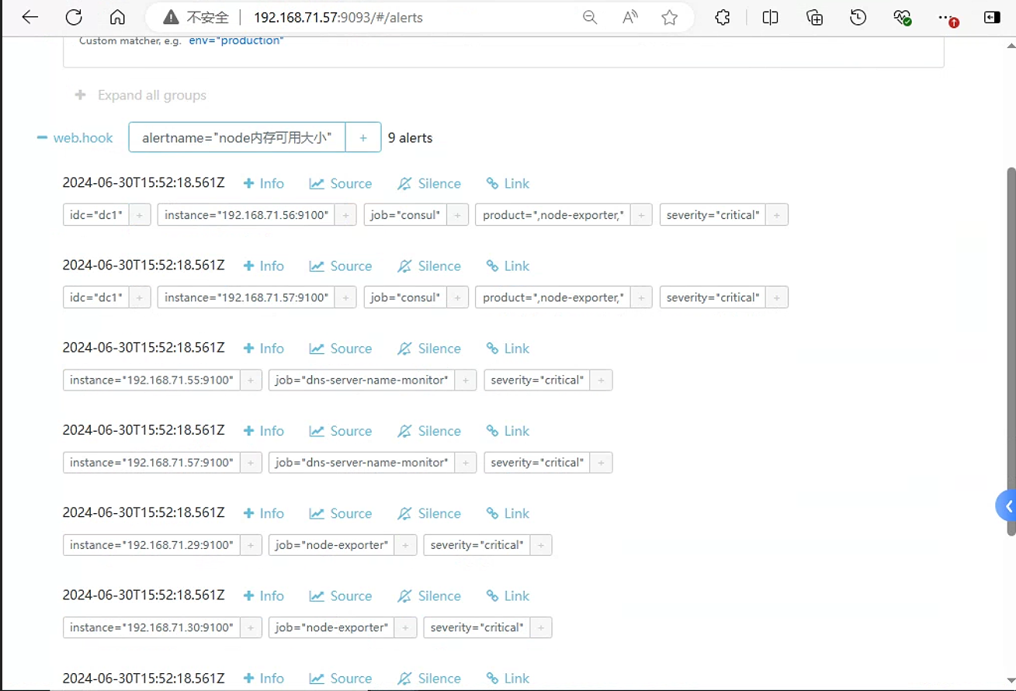
Task: Silence the 192.168.71.56:9100 consul alert
Action: (429, 183)
